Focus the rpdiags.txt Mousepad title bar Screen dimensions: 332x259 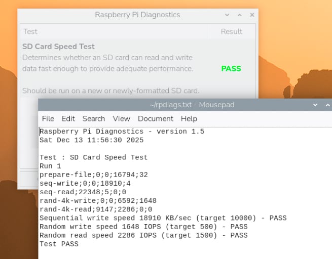[192, 105]
